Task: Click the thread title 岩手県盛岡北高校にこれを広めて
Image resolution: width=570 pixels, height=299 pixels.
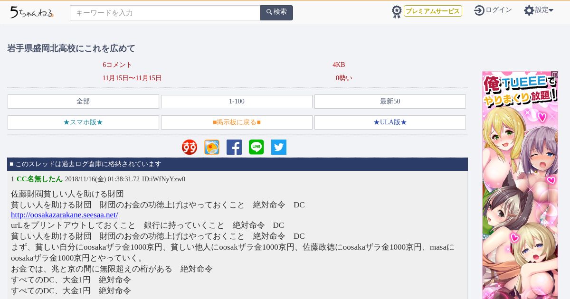Action: [71, 48]
